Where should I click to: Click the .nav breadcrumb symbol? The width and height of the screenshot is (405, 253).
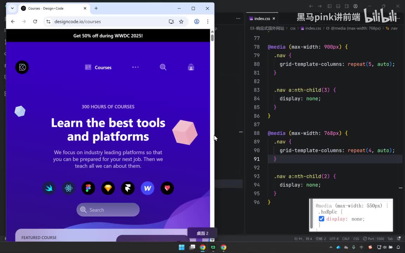tap(392, 28)
